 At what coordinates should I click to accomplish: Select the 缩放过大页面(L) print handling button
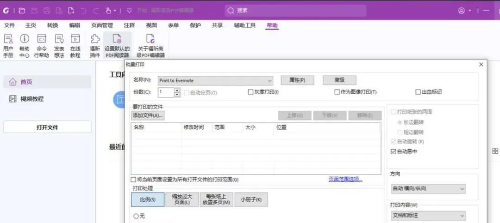[182, 200]
